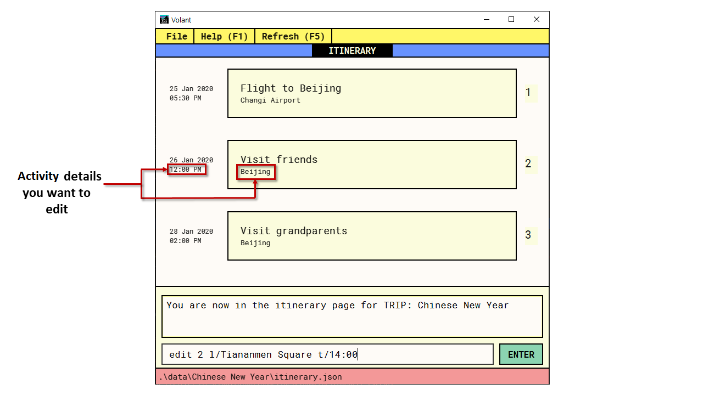703x395 pixels.
Task: Click the 05:30 PM time text
Action: (x=185, y=98)
